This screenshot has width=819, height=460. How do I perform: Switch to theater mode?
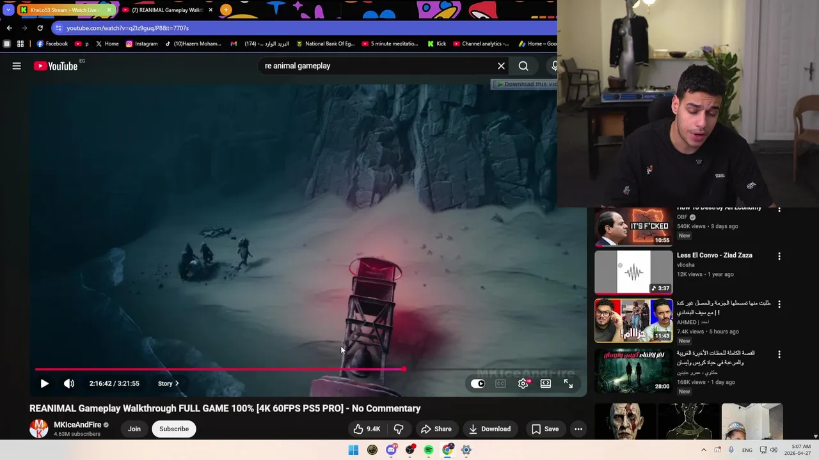coord(546,383)
